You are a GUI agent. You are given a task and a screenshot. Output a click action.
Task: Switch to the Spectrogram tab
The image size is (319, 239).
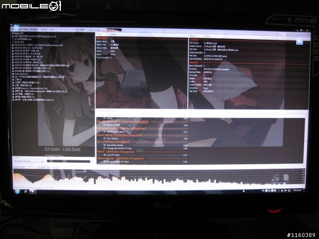click(x=19, y=167)
